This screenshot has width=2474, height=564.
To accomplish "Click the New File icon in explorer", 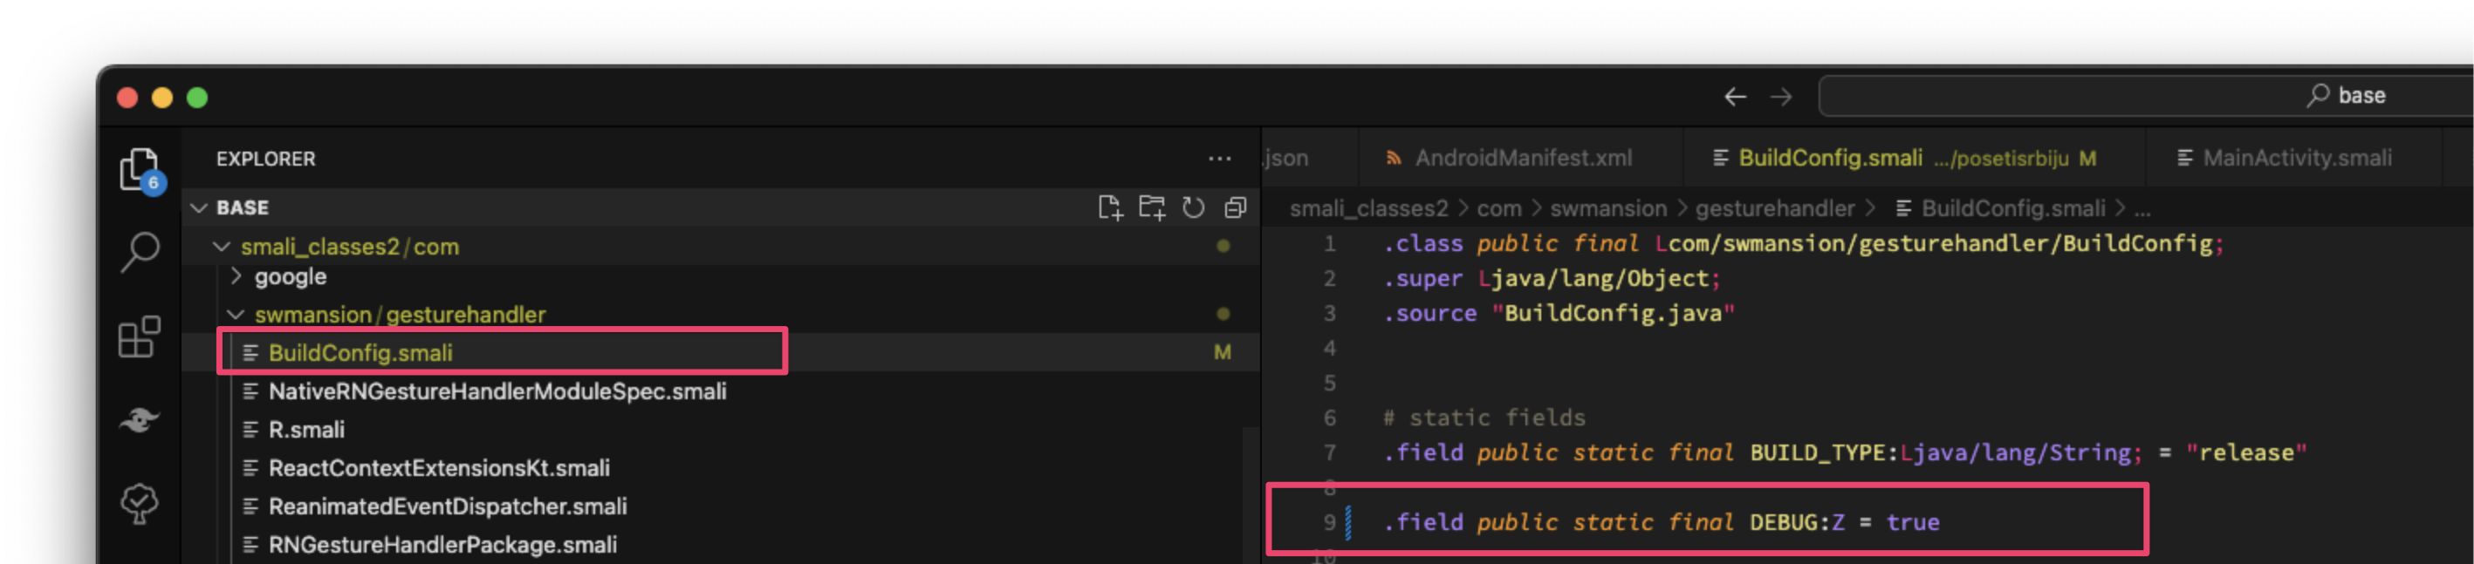I will [x=1109, y=207].
